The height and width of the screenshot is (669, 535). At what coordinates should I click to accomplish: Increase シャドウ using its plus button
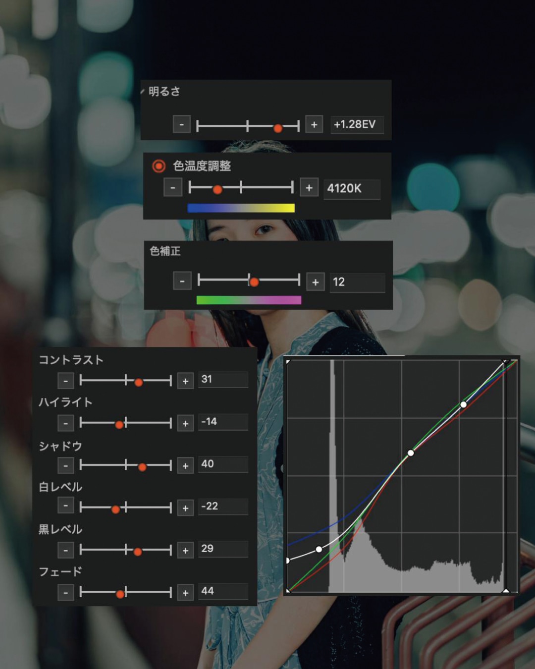pyautogui.click(x=185, y=466)
